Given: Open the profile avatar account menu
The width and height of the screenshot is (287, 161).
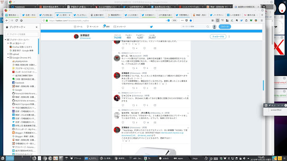Looking at the screenshot, I should 214,27.
